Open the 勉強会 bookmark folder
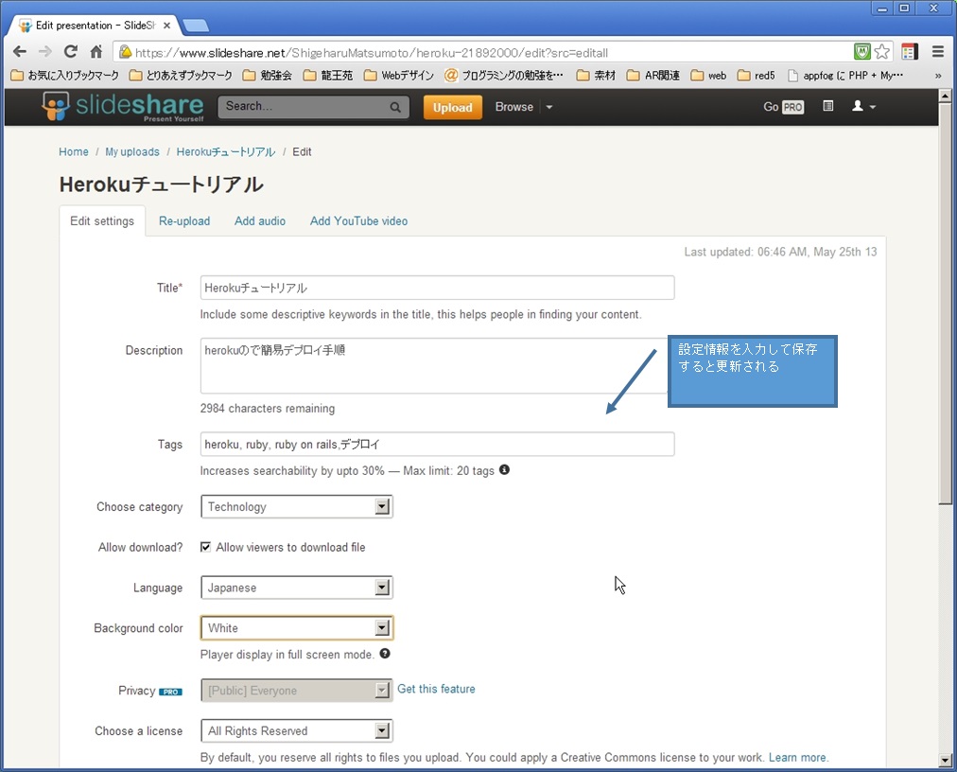 coord(268,75)
